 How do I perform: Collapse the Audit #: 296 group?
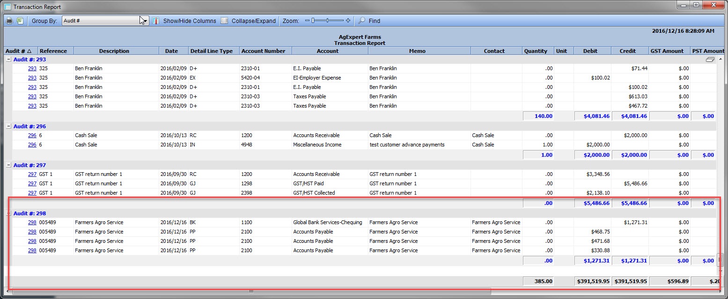click(8, 126)
